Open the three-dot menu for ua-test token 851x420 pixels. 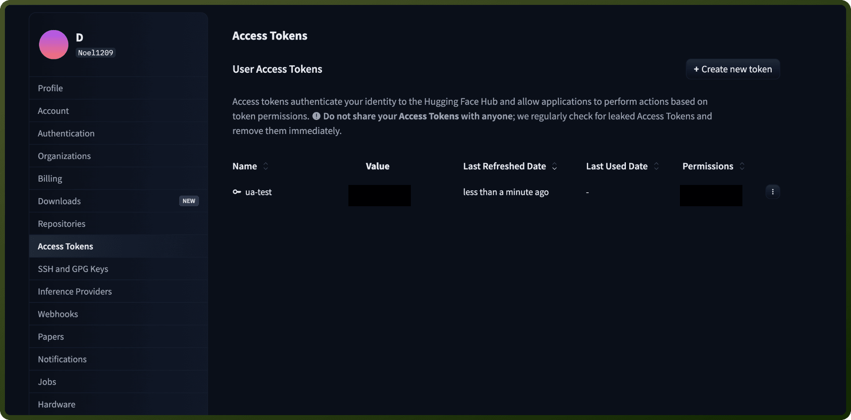(773, 192)
